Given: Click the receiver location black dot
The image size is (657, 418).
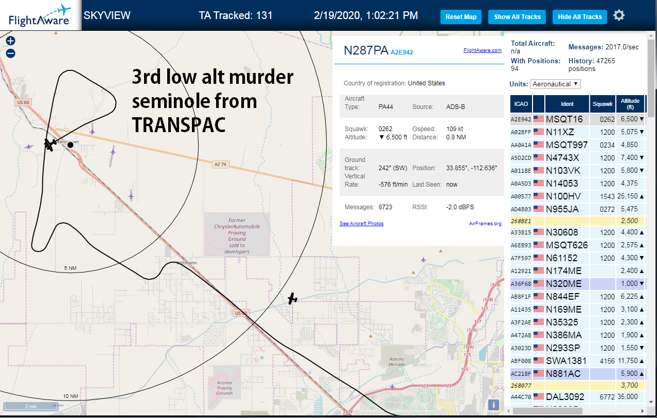Looking at the screenshot, I should tap(70, 145).
